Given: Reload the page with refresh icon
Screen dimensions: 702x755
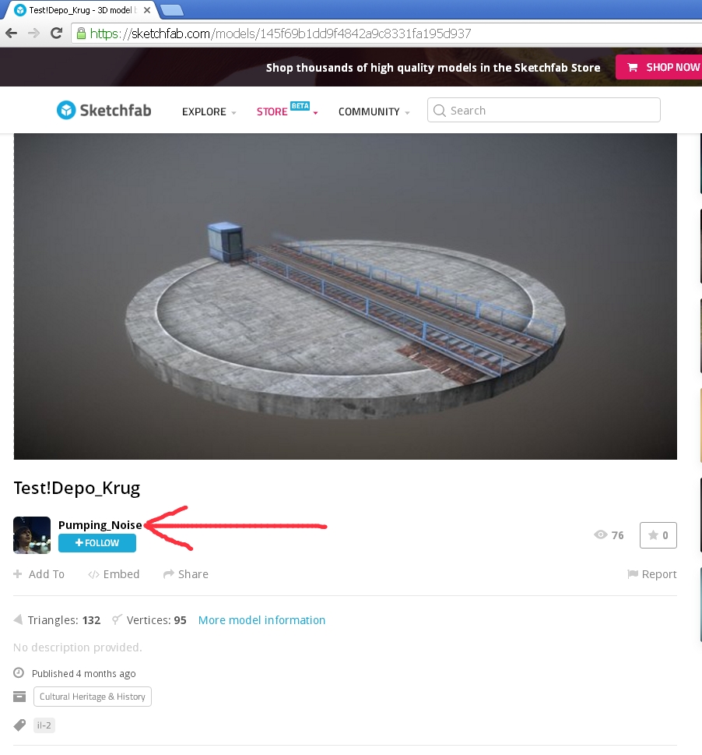Looking at the screenshot, I should tap(56, 34).
